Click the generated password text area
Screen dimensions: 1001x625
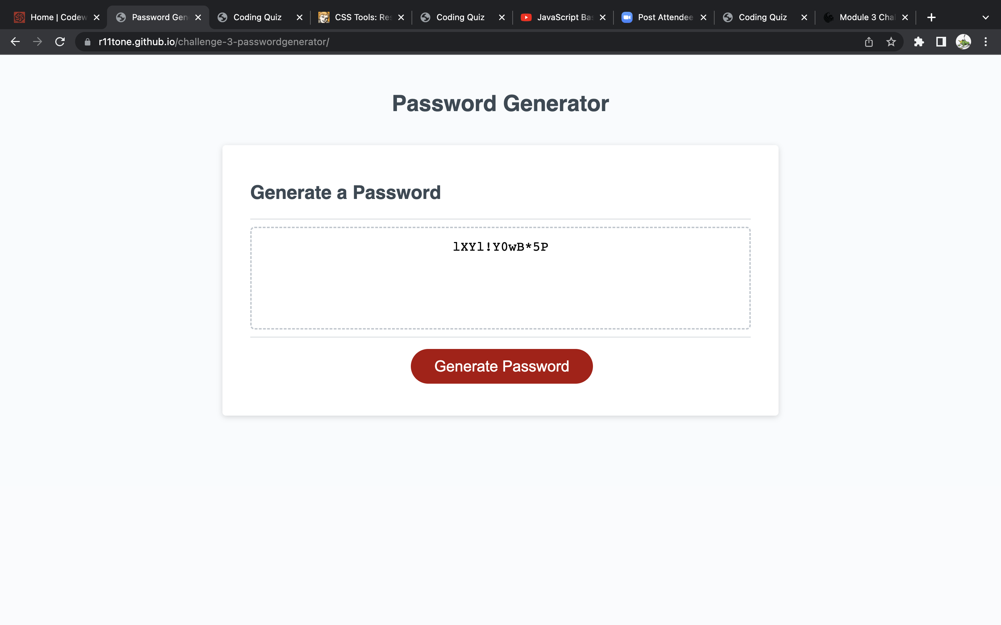point(500,278)
